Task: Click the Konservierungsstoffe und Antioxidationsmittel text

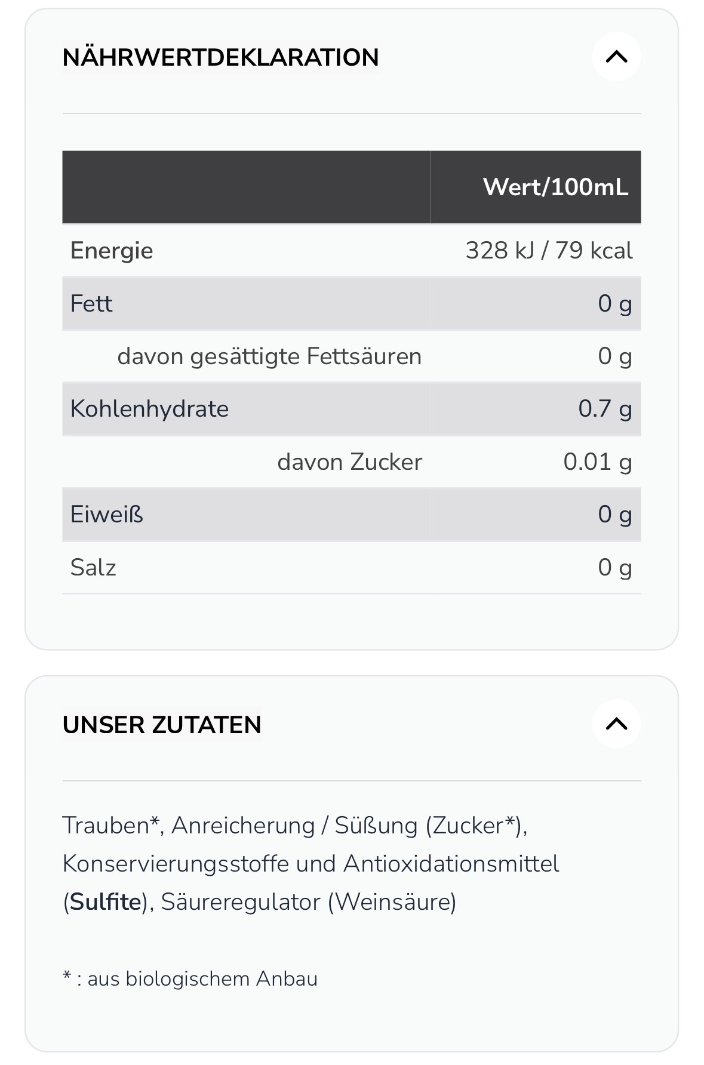Action: coord(311,864)
